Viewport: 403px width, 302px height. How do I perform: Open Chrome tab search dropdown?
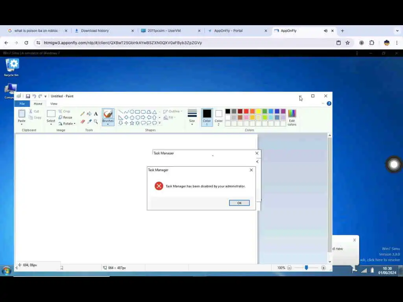click(397, 31)
